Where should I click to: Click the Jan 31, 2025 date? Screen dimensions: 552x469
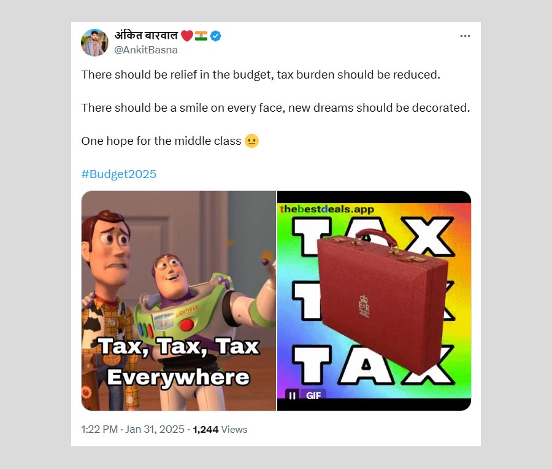[x=155, y=429]
